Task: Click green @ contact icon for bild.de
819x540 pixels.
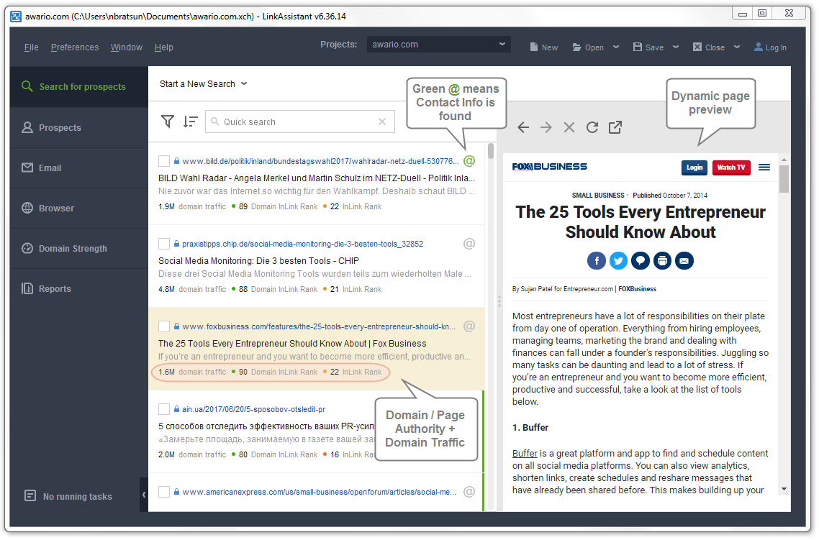Action: pos(469,161)
